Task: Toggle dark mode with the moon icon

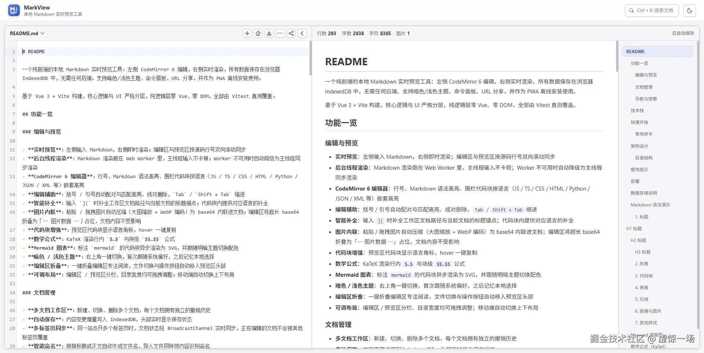Action: (x=690, y=10)
